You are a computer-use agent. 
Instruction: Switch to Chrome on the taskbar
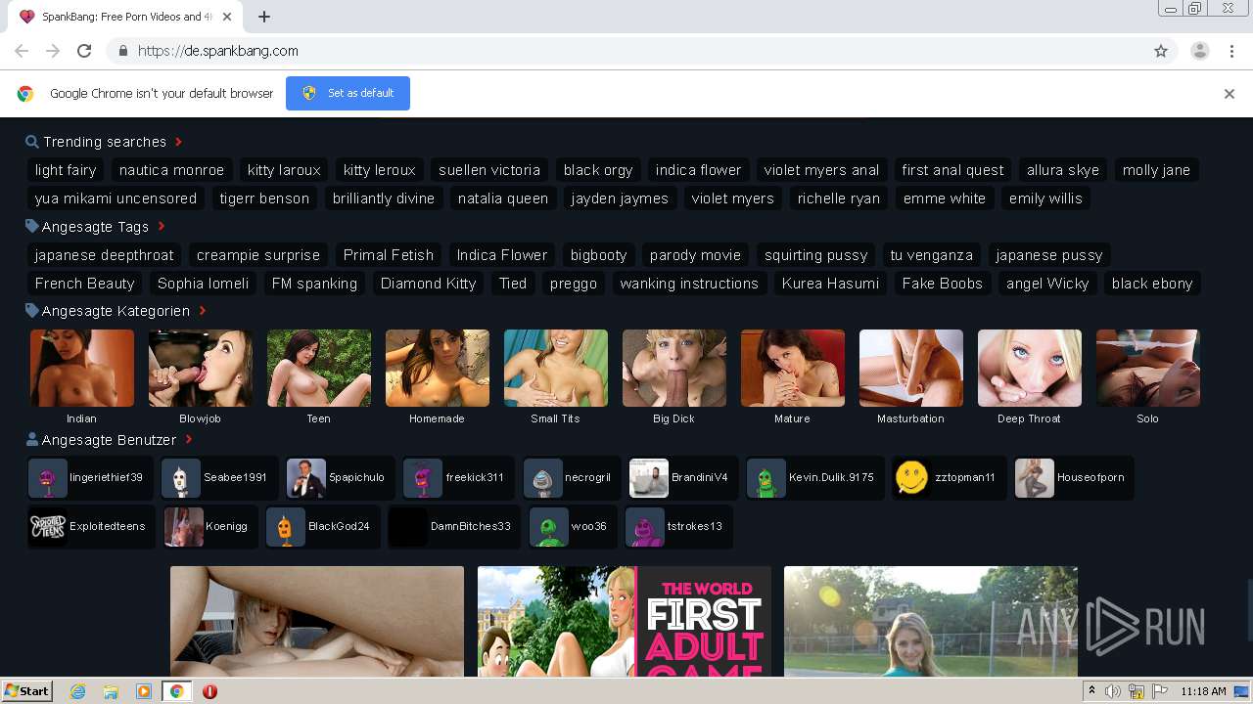tap(177, 691)
